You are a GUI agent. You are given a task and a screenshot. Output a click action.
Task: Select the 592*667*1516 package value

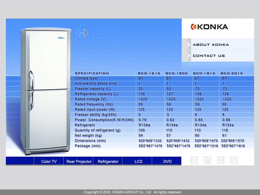point(206,146)
